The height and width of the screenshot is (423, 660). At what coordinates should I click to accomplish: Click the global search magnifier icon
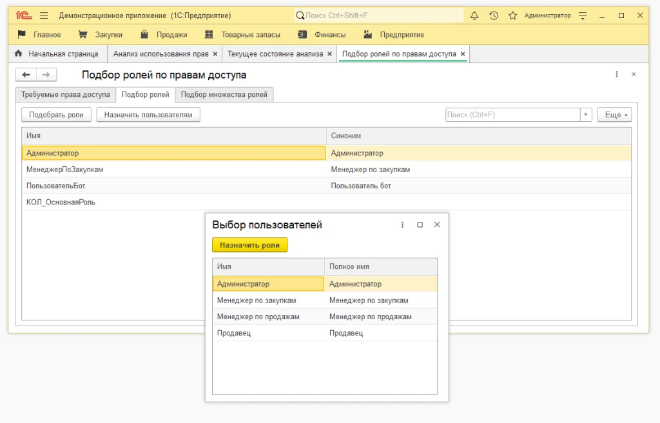pos(300,15)
